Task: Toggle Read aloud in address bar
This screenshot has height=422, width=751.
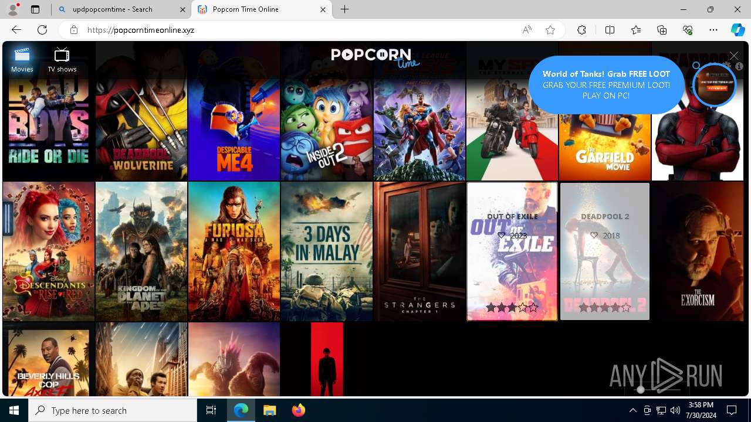Action: (527, 30)
